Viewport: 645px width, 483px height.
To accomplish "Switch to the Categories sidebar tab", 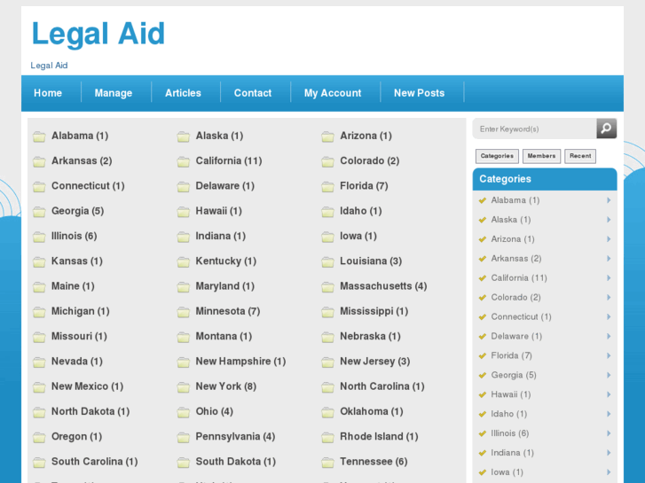I will (497, 156).
